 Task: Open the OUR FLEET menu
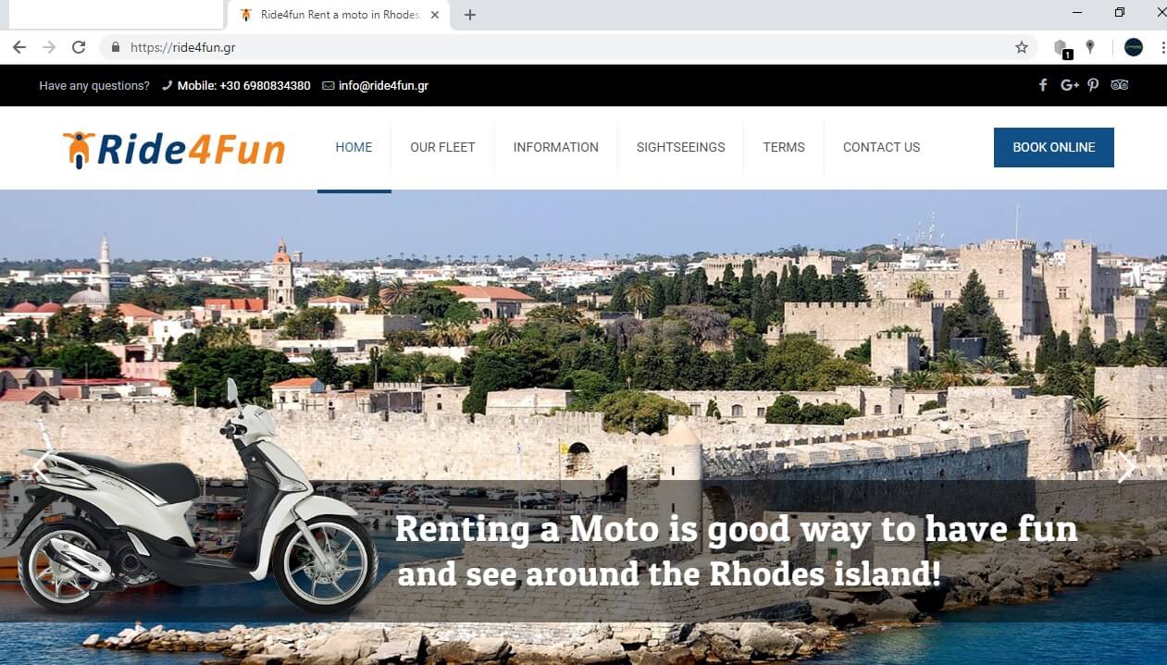coord(442,147)
